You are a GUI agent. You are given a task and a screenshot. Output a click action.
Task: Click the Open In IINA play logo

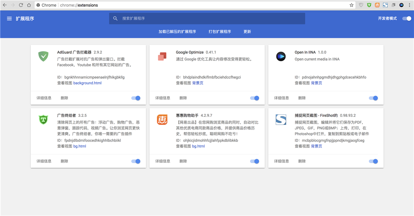281,56
